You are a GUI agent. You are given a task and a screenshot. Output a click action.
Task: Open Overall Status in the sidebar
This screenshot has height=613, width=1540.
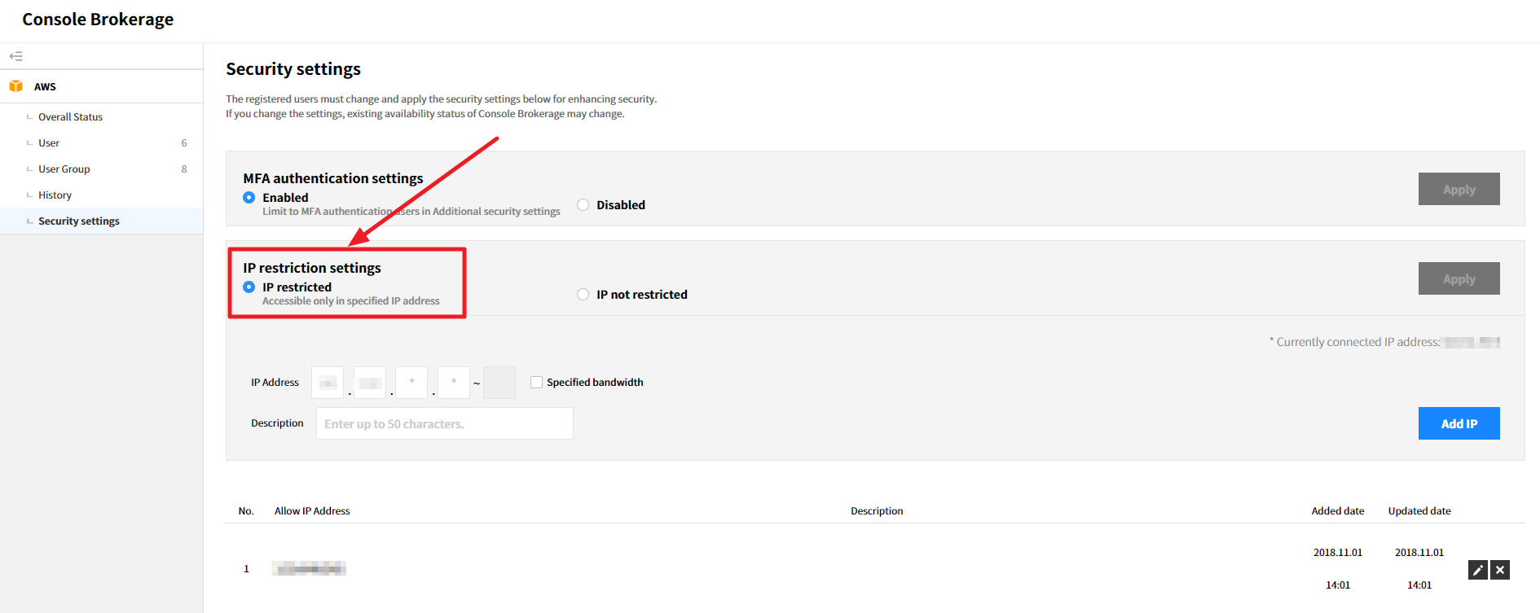[x=70, y=117]
